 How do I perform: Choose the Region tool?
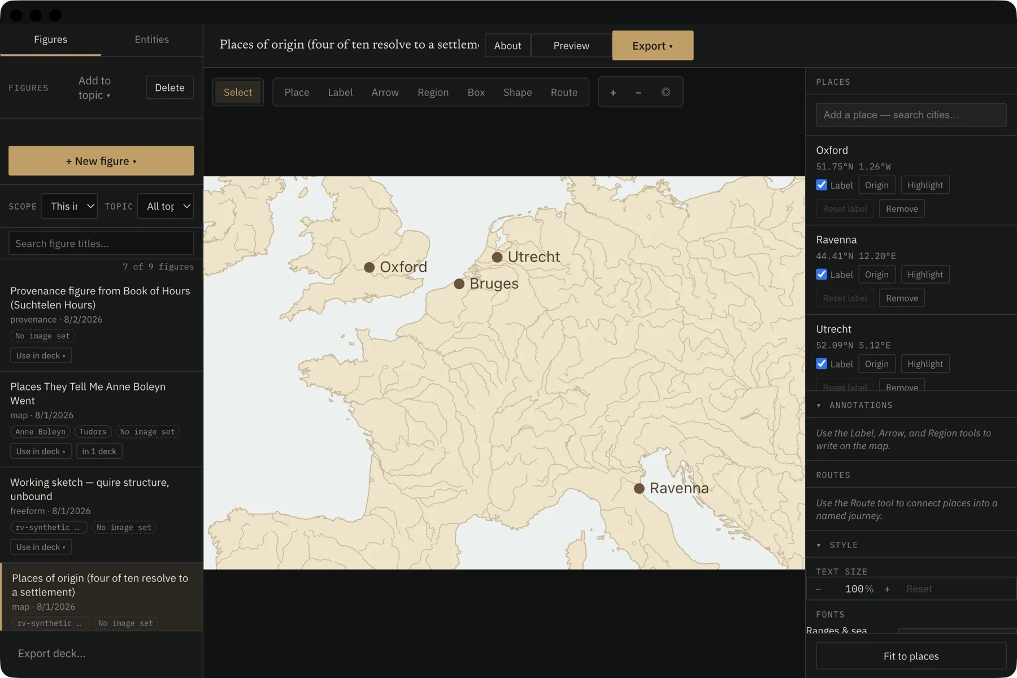click(433, 92)
